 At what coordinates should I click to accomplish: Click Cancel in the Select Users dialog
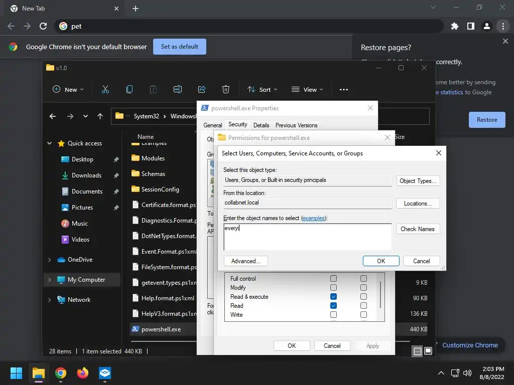click(422, 261)
